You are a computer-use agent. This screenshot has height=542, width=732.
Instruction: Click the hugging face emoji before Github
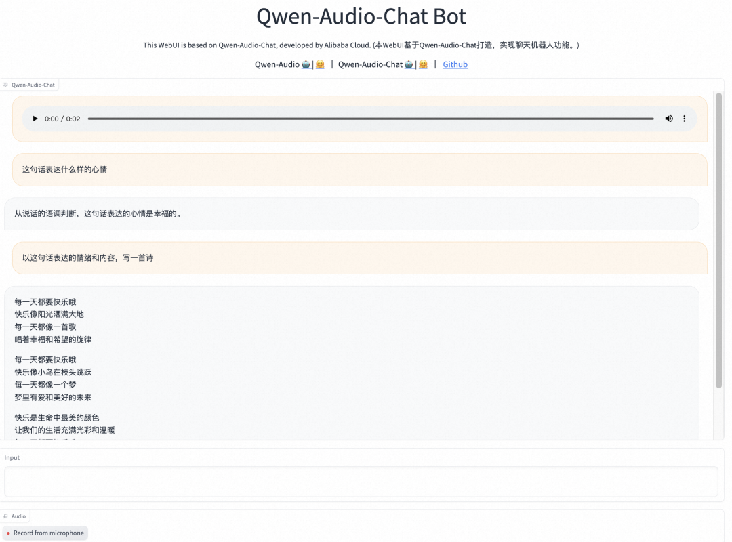[x=423, y=64]
